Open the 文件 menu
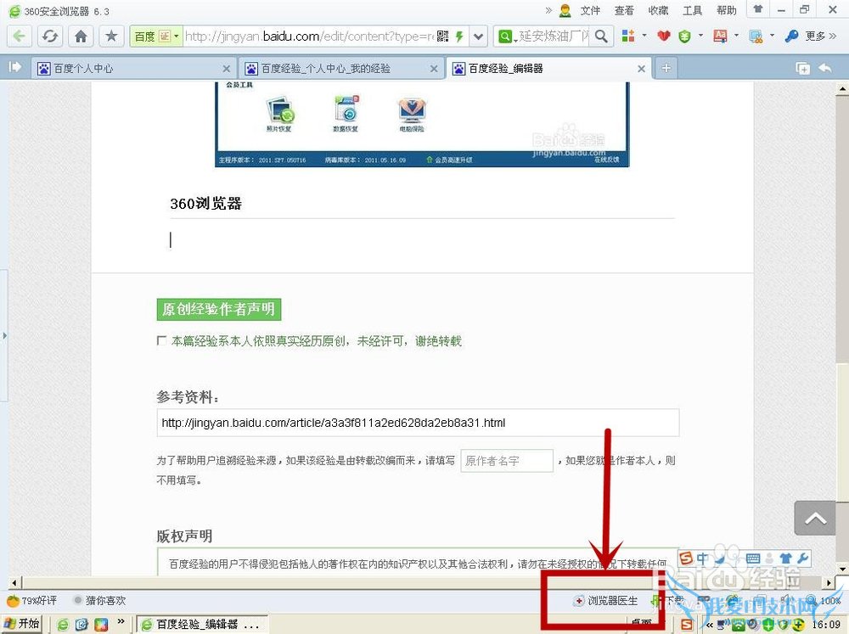 click(x=590, y=10)
